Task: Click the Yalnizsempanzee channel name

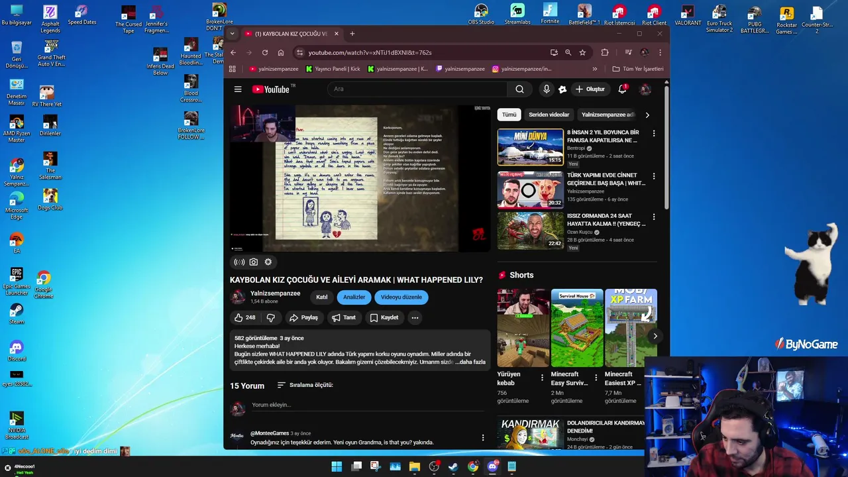Action: point(275,293)
